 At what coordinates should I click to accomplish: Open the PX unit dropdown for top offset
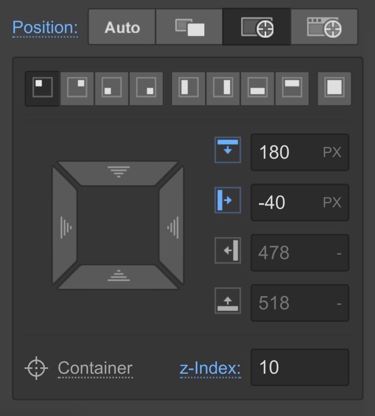332,152
